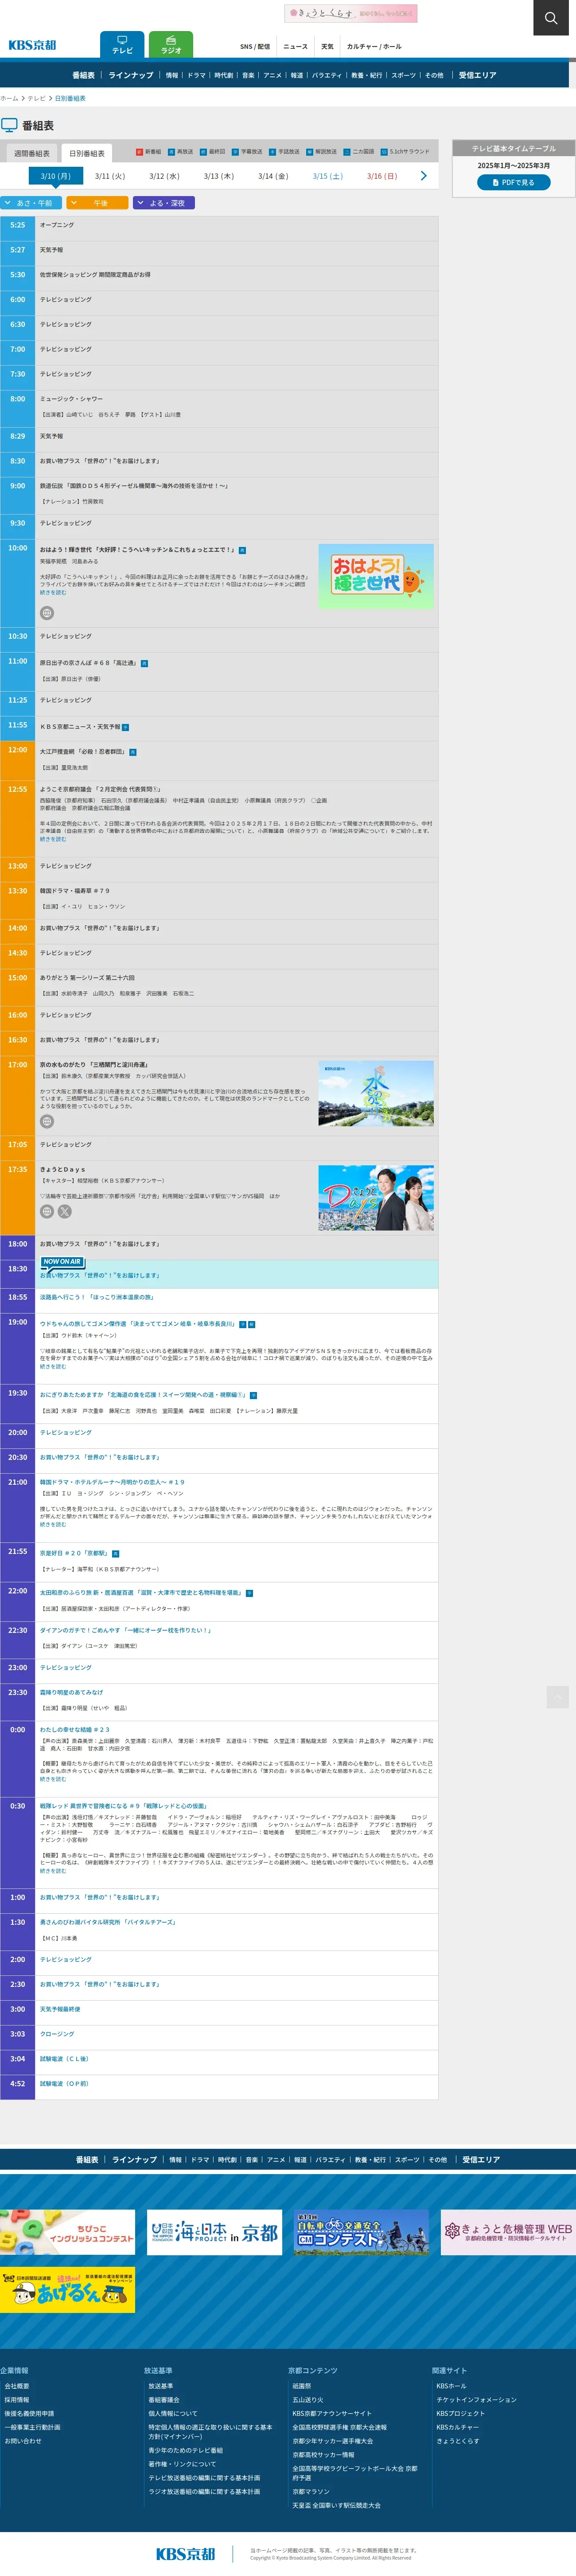Click the きょうとDays program thumbnail

376,1198
